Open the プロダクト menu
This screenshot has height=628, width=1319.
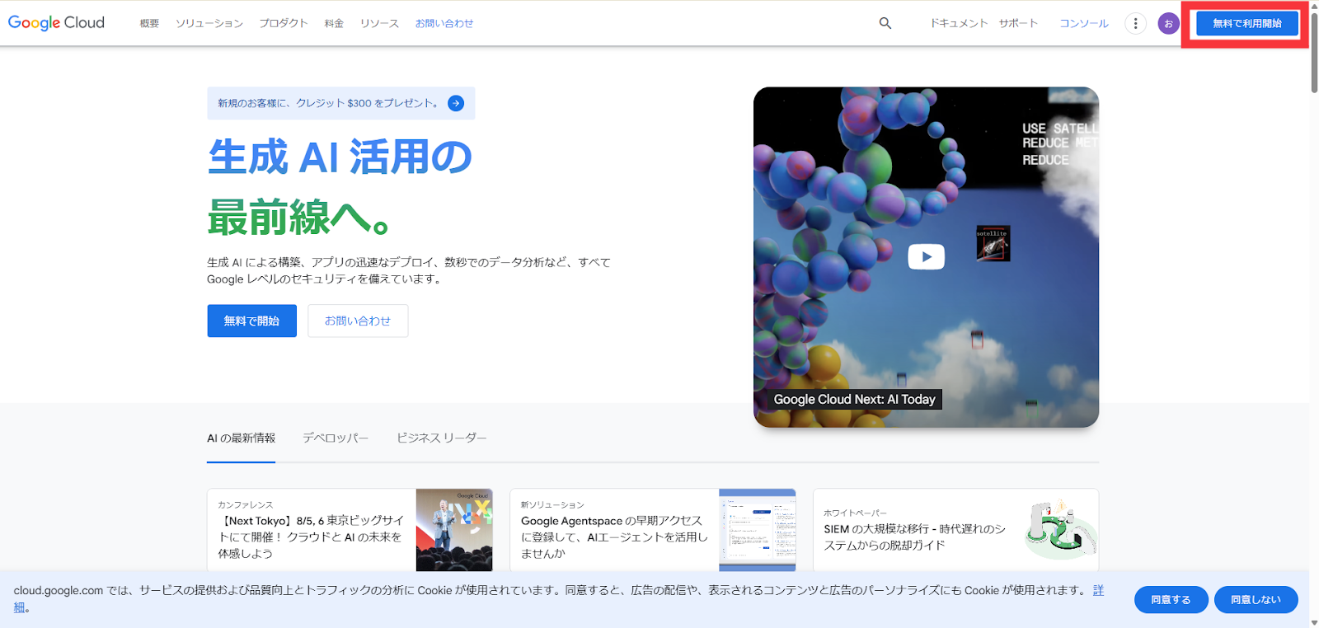pos(284,23)
